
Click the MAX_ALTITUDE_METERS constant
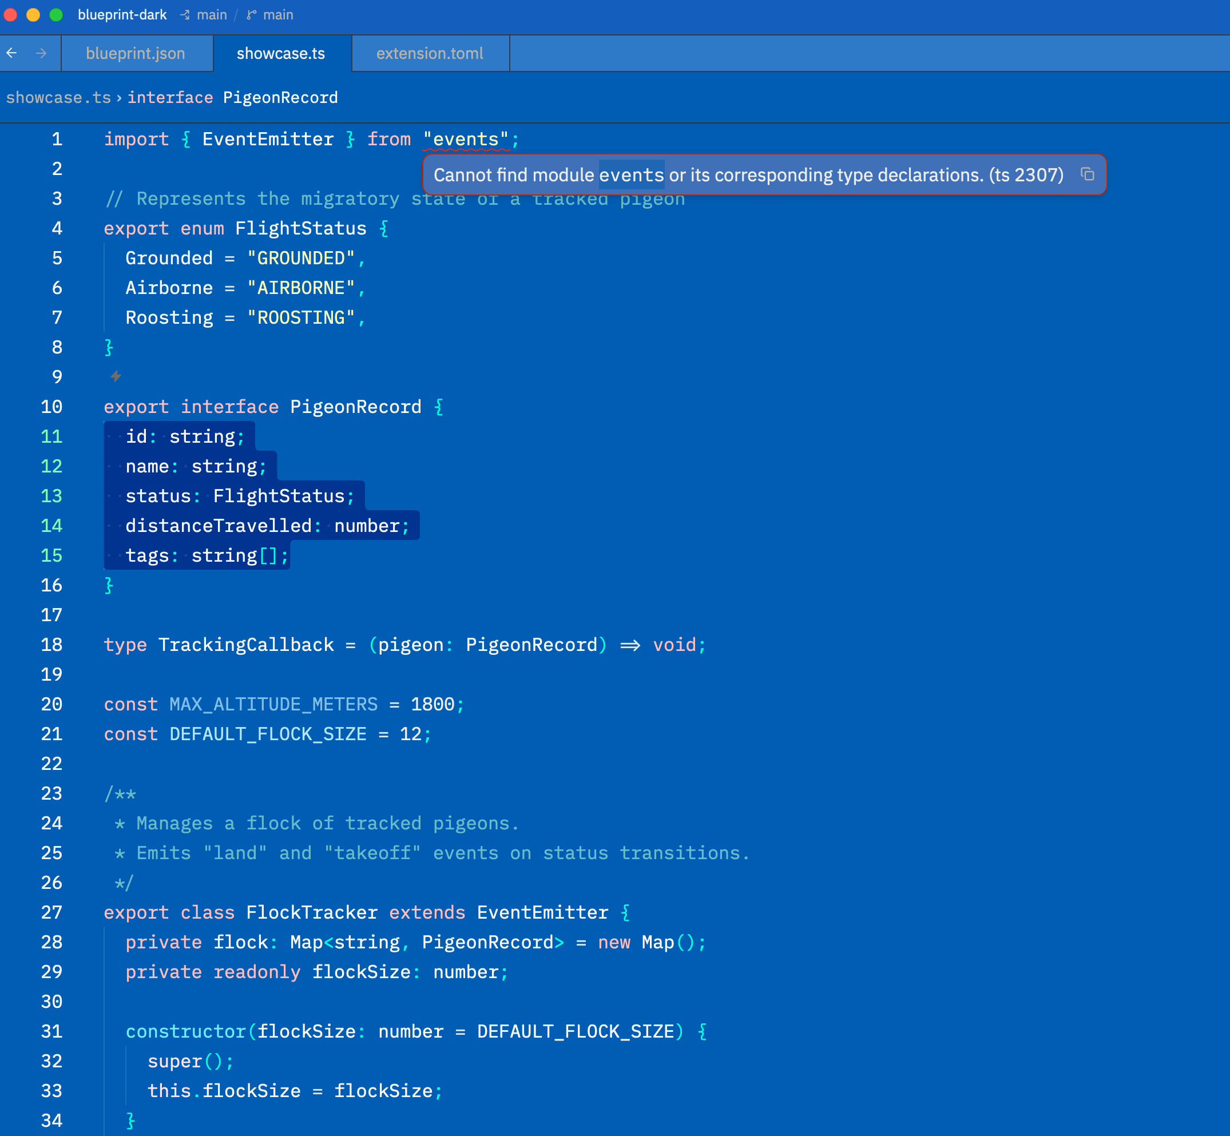(x=273, y=705)
